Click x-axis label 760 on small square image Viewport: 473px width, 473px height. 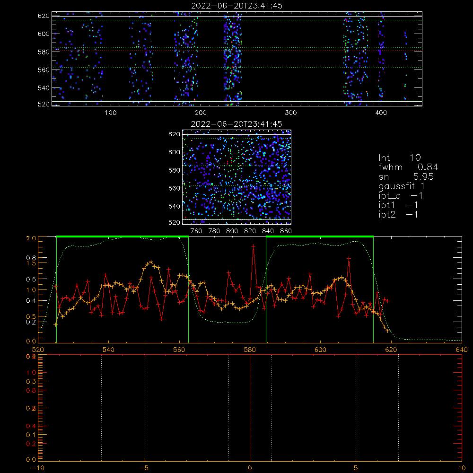pos(196,231)
